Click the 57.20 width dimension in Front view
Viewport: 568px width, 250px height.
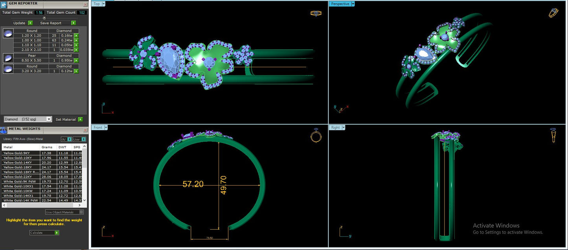193,184
